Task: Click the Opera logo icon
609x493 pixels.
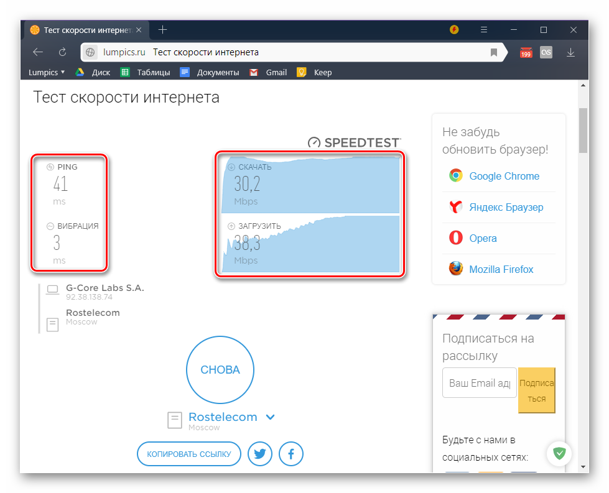Action: click(x=455, y=237)
